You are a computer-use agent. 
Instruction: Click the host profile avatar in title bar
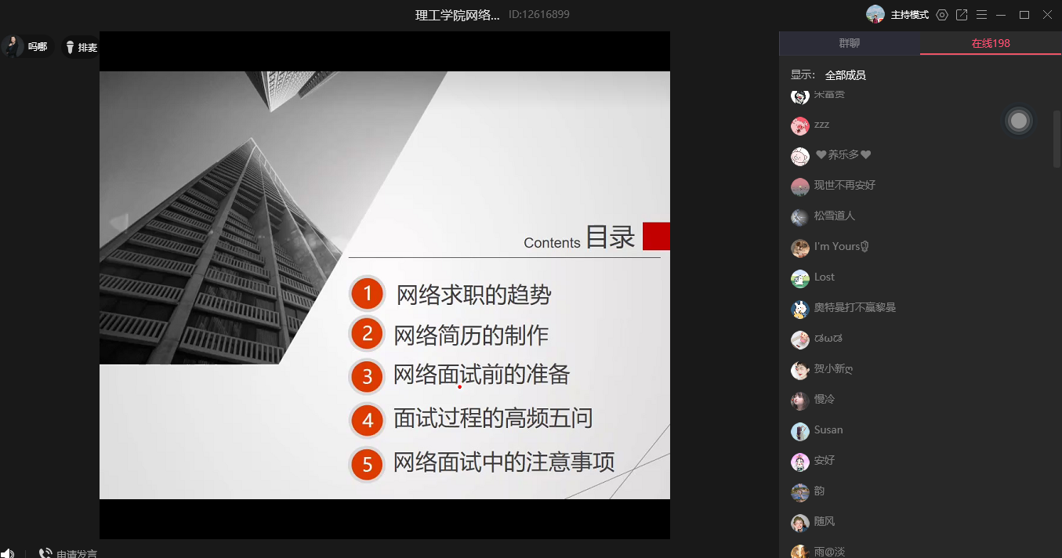(875, 14)
